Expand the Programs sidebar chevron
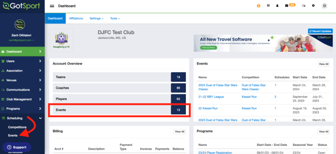Image resolution: width=336 pixels, height=154 pixels. click(x=40, y=109)
